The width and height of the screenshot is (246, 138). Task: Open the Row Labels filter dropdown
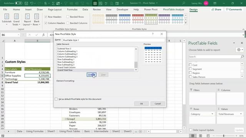pyautogui.click(x=23, y=69)
